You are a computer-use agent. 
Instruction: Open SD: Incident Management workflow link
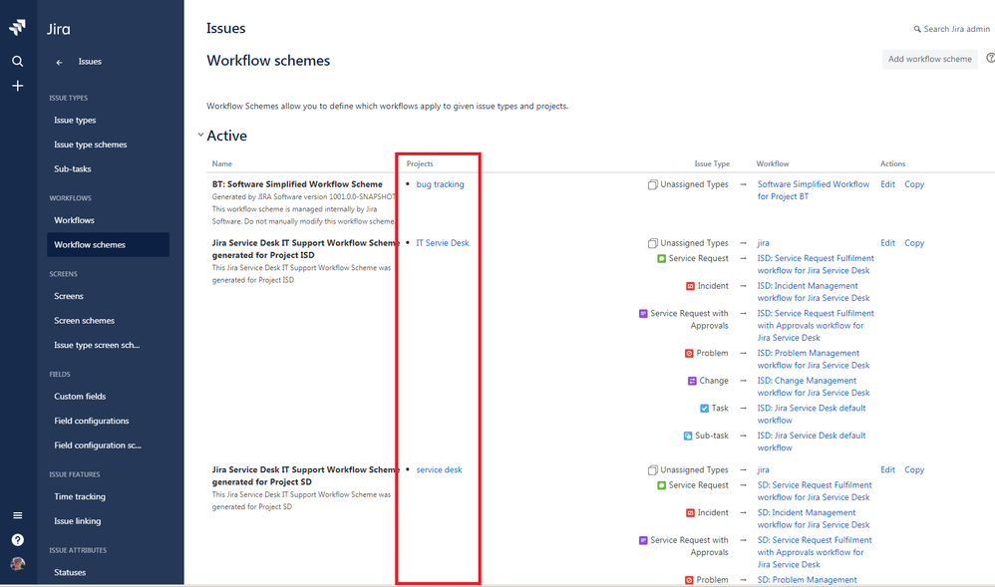814,518
